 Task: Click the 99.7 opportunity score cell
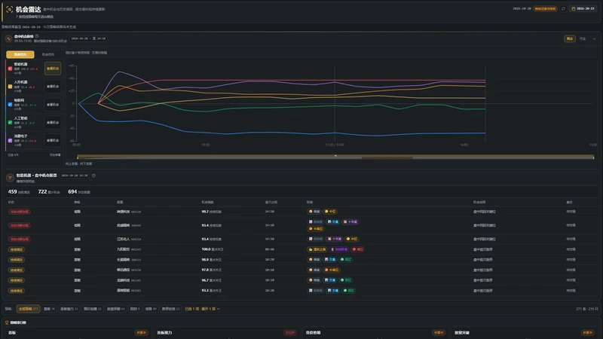point(211,212)
